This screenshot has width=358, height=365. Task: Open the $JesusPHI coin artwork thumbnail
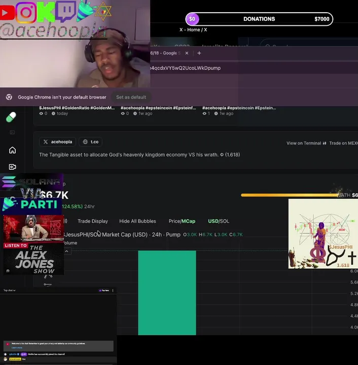(323, 234)
